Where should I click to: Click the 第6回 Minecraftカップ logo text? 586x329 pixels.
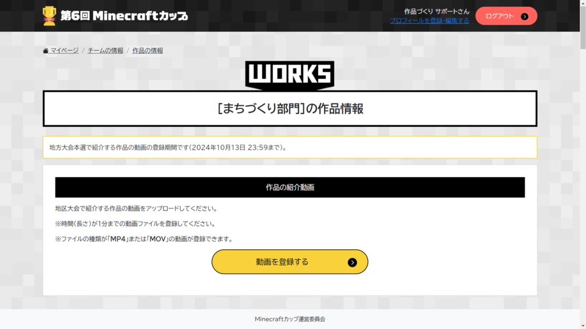tap(124, 16)
